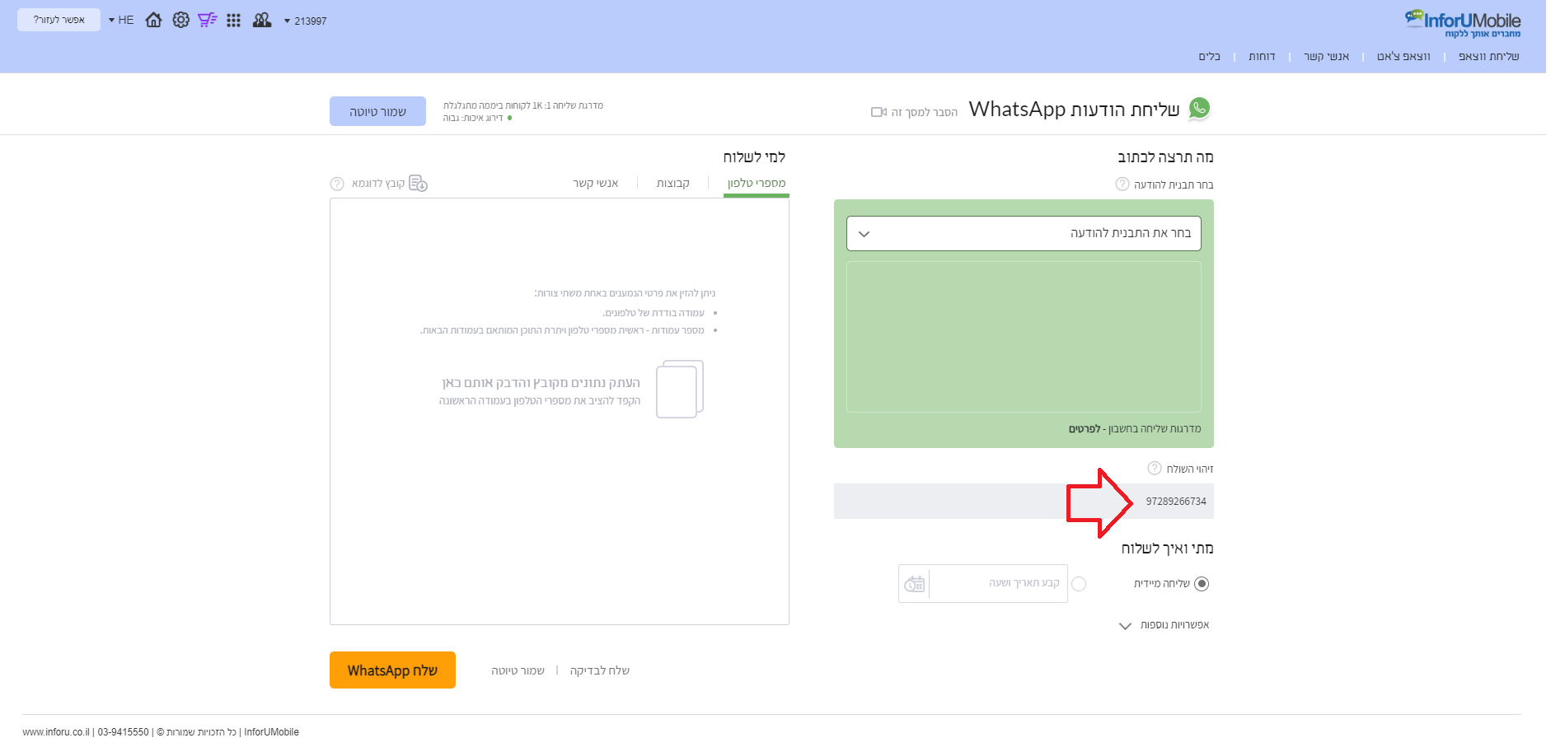Download the sample file icon
1565x747 pixels.
click(x=419, y=183)
